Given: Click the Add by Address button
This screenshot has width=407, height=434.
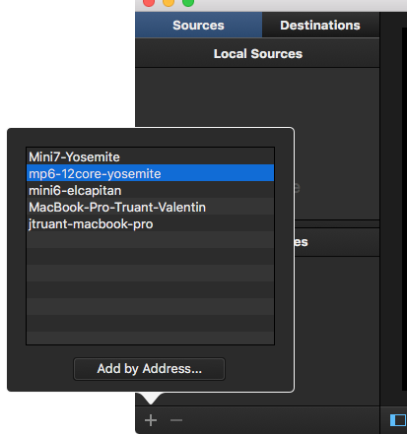Looking at the screenshot, I should (x=149, y=369).
